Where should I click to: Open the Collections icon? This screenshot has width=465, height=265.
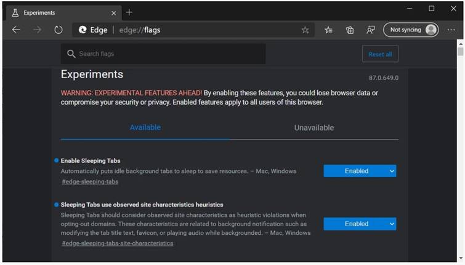[x=350, y=30]
